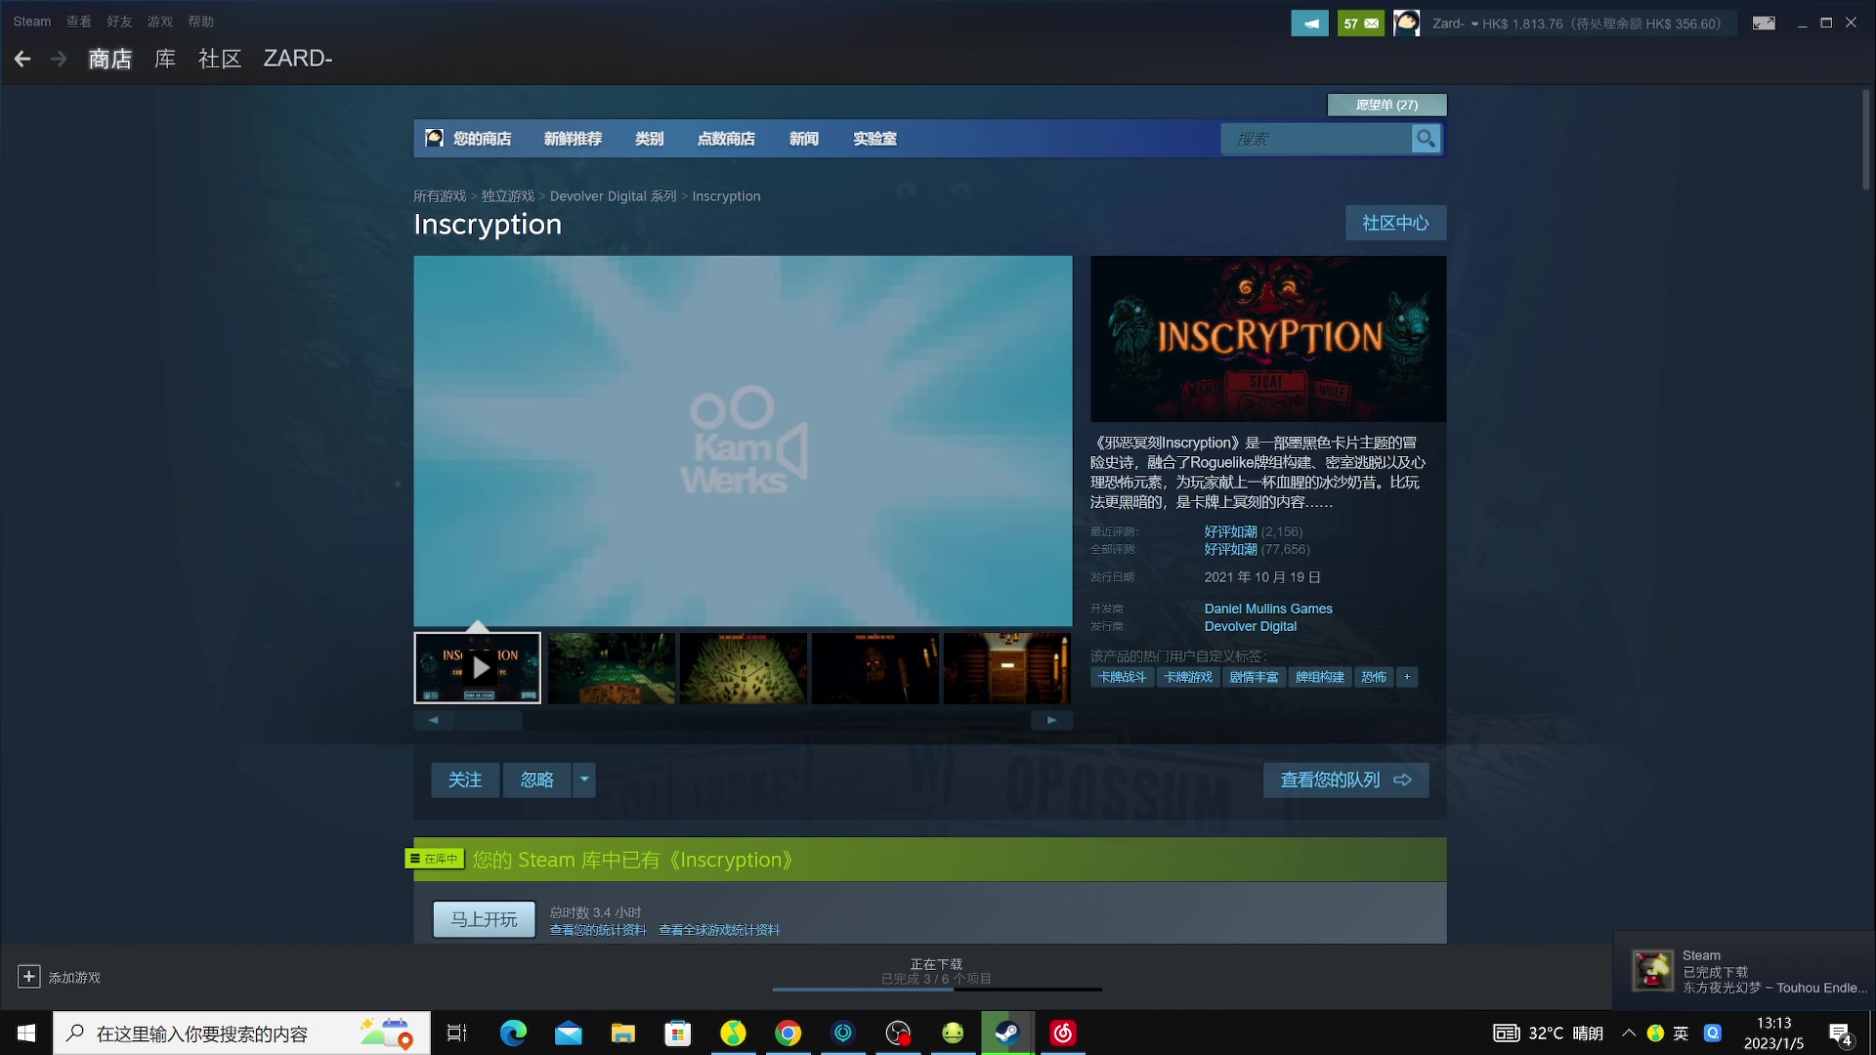Click the big picture mode icon
Image resolution: width=1876 pixels, height=1055 pixels.
[1763, 22]
